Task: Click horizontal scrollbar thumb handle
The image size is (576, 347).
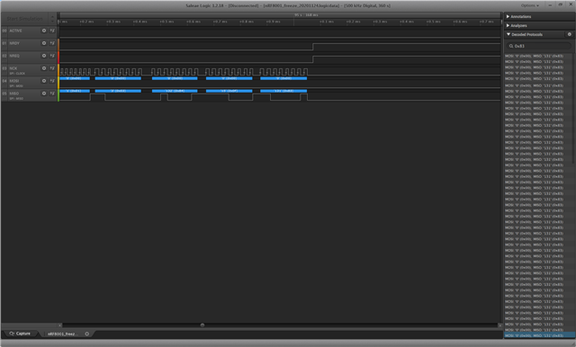Action: pos(202,325)
